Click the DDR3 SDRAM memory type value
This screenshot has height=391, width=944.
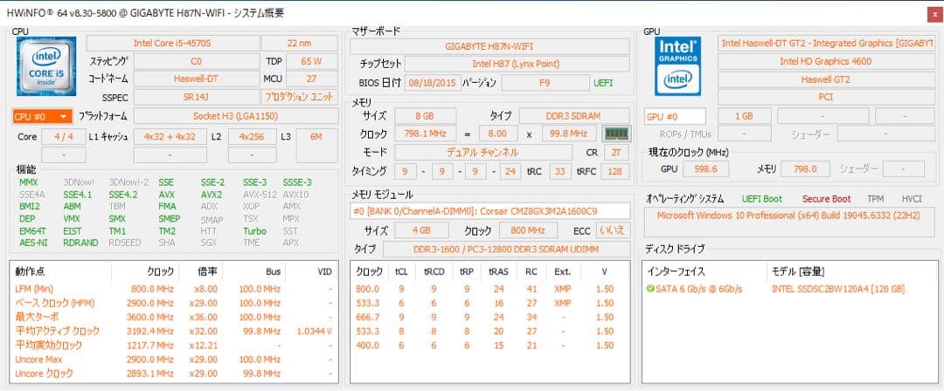[574, 115]
